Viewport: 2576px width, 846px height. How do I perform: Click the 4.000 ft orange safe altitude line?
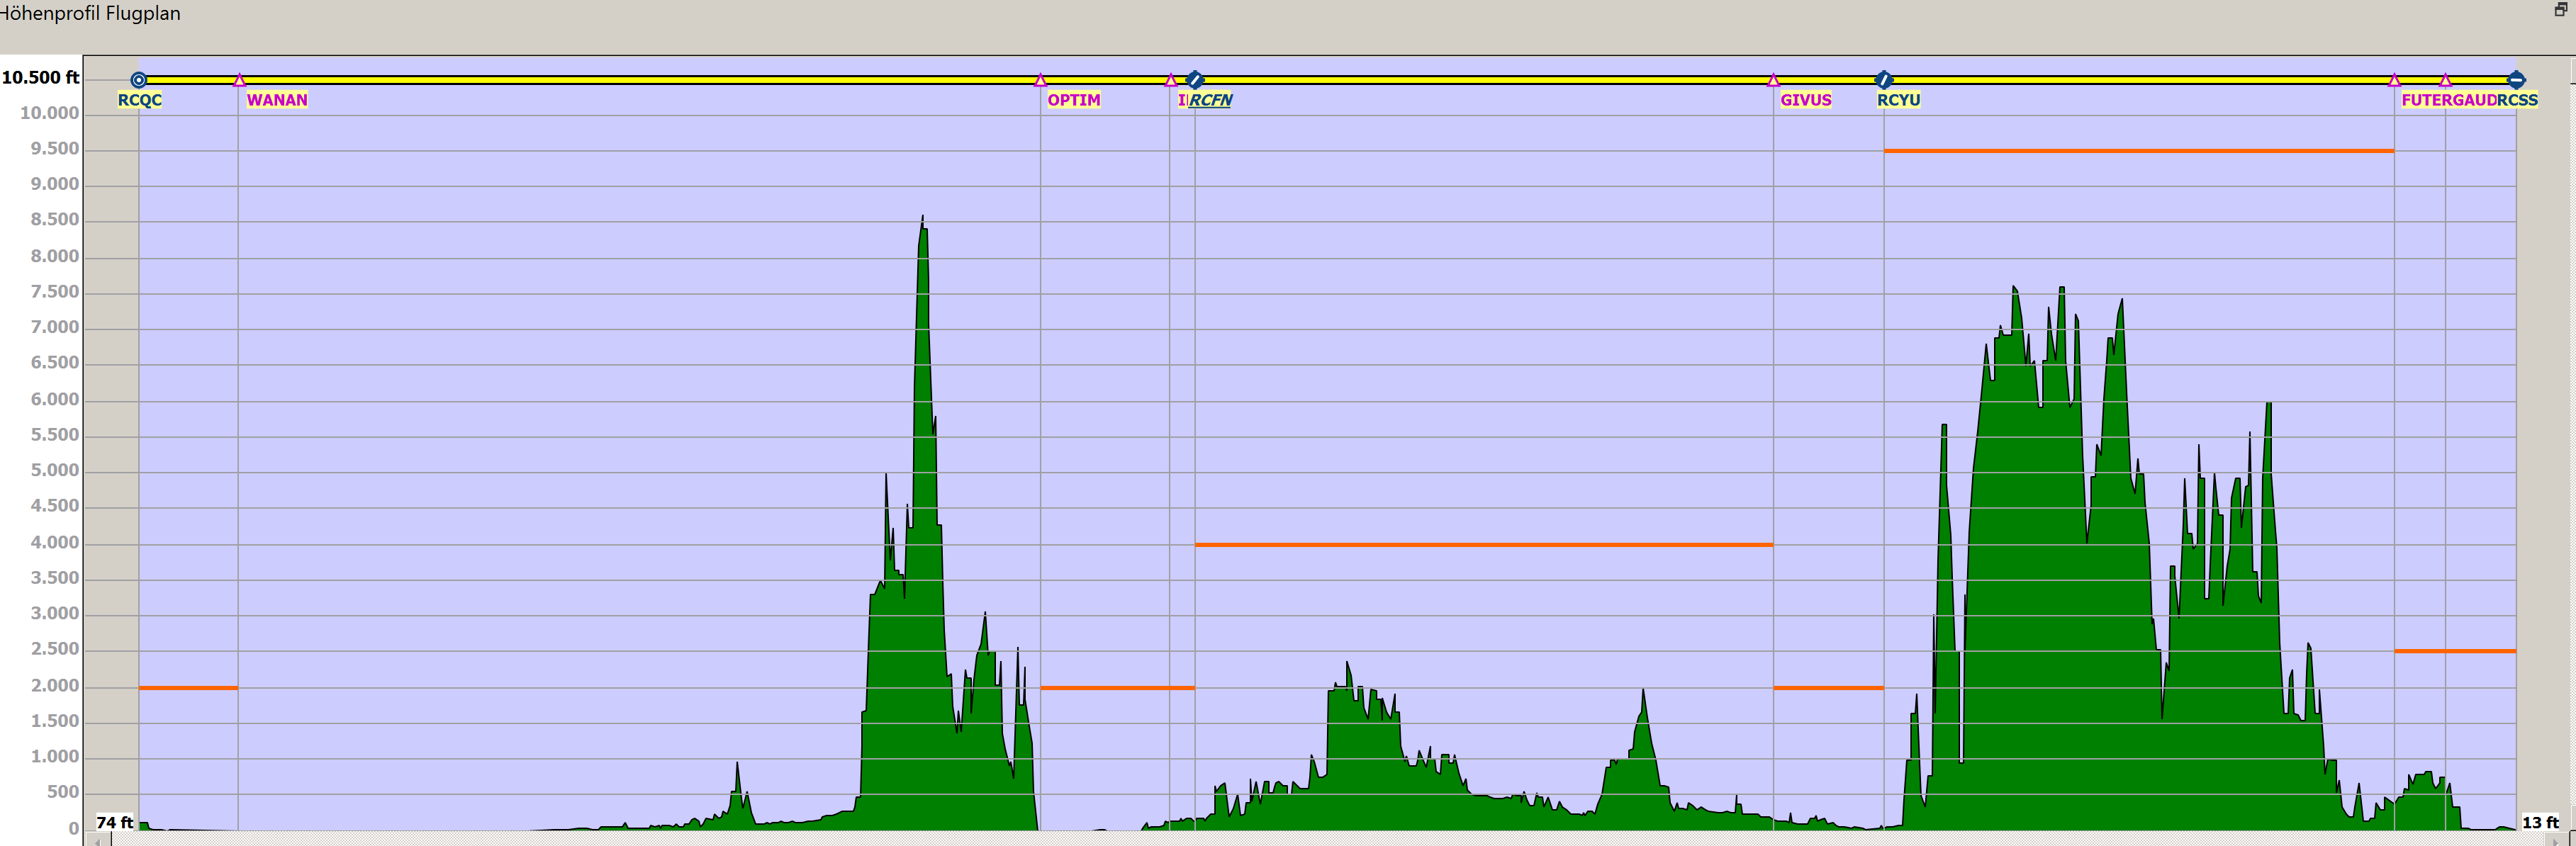pos(1484,545)
